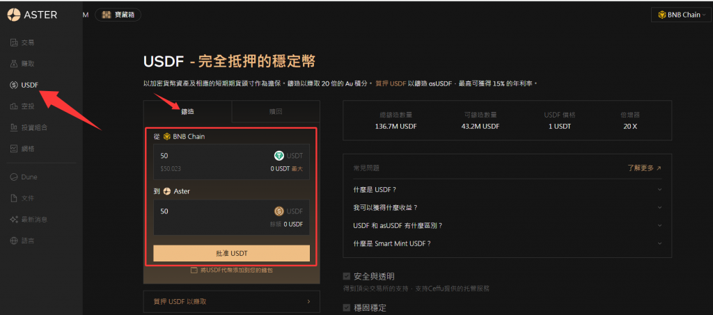The height and width of the screenshot is (315, 713).
Task: Click the USDF coin token icon
Action: coord(279,211)
